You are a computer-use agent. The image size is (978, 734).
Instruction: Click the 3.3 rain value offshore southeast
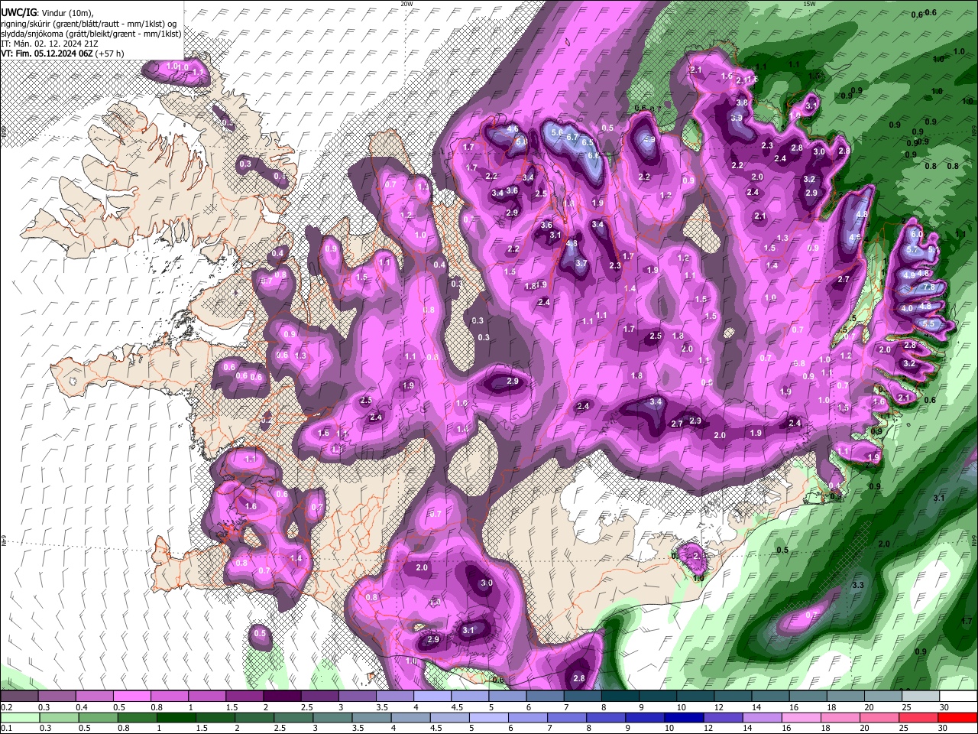857,585
